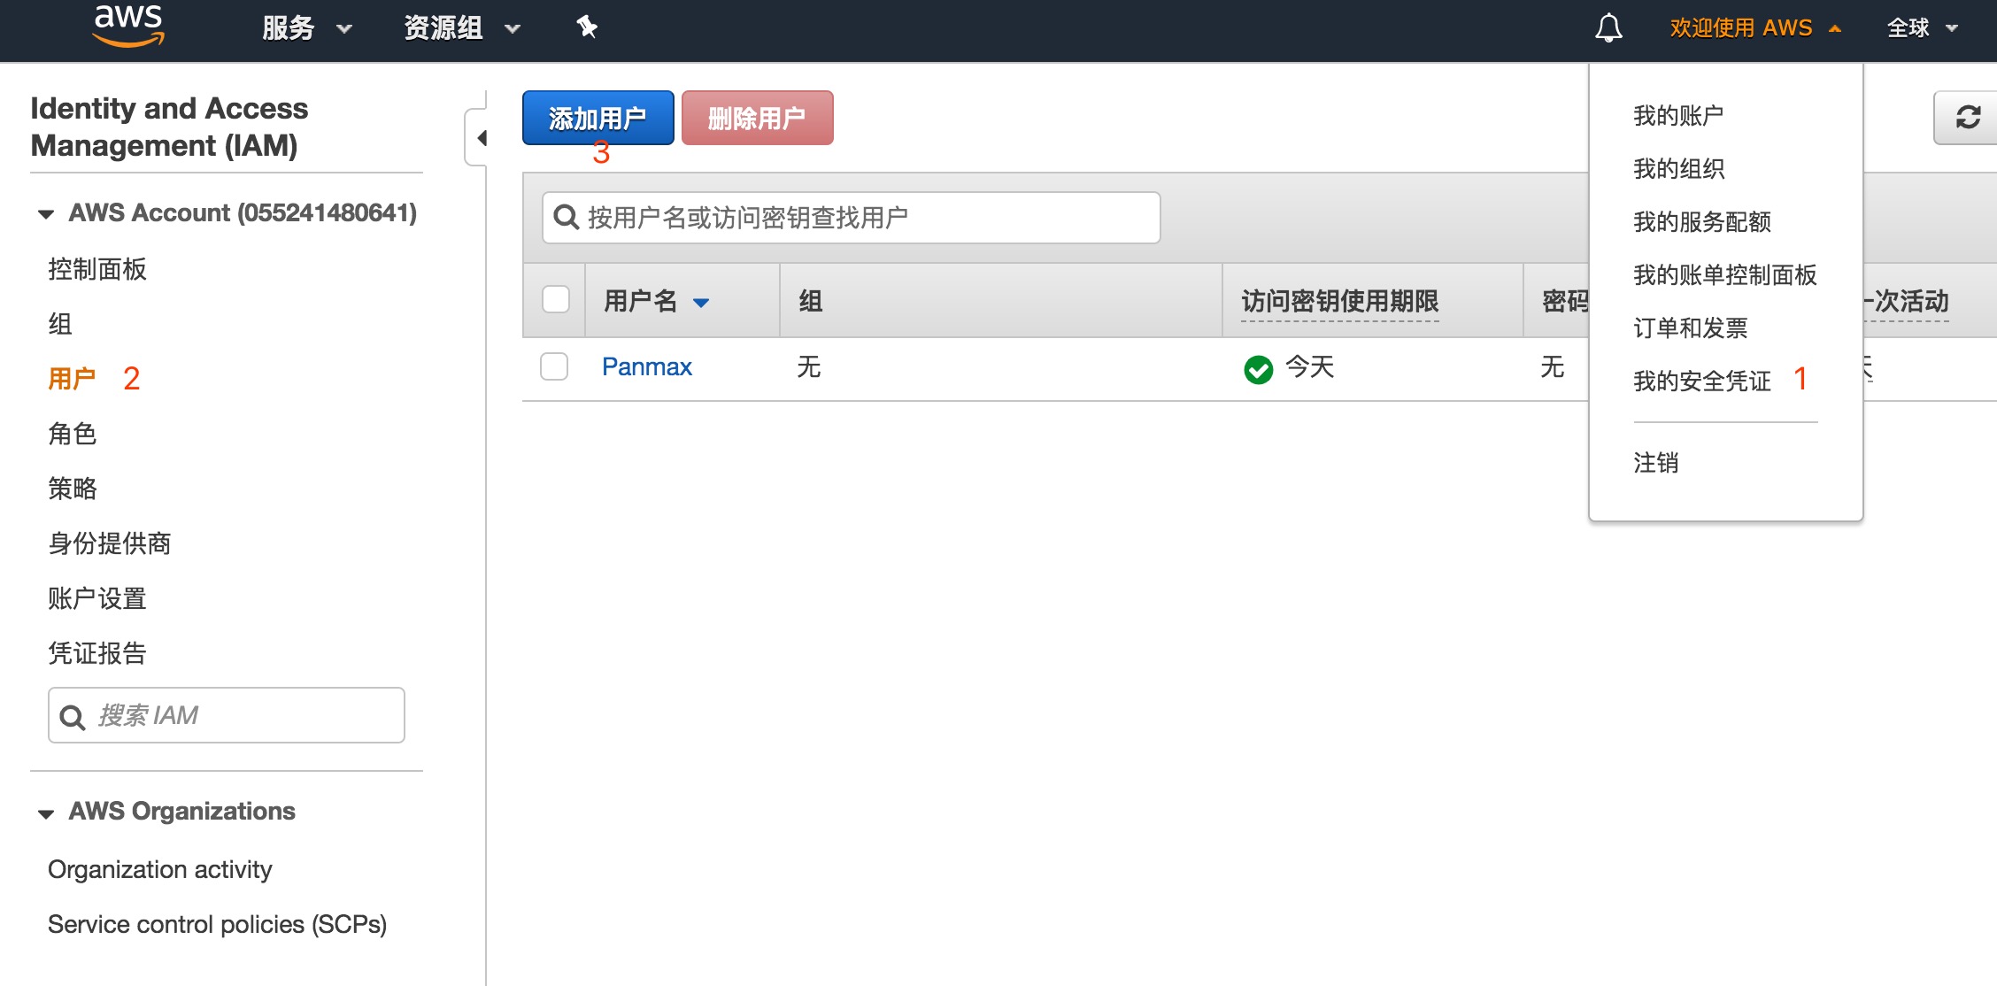The image size is (1997, 986).
Task: Check the Panmax user row checkbox
Action: coord(554,366)
